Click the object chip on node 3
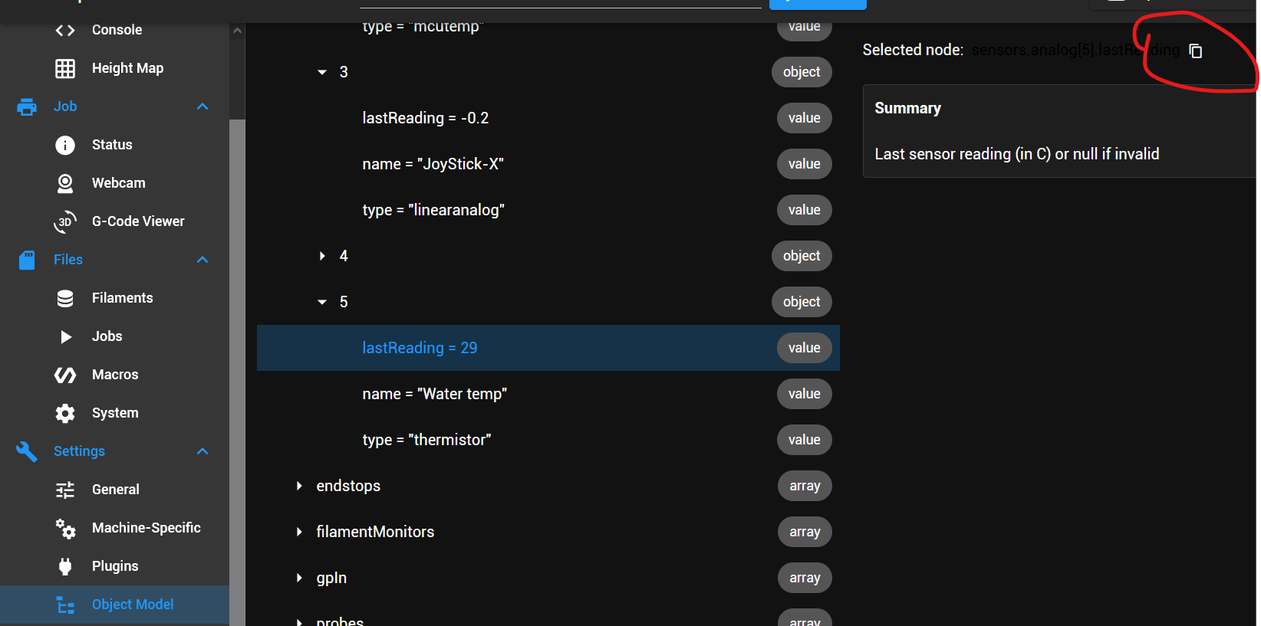1261x626 pixels. 802,72
